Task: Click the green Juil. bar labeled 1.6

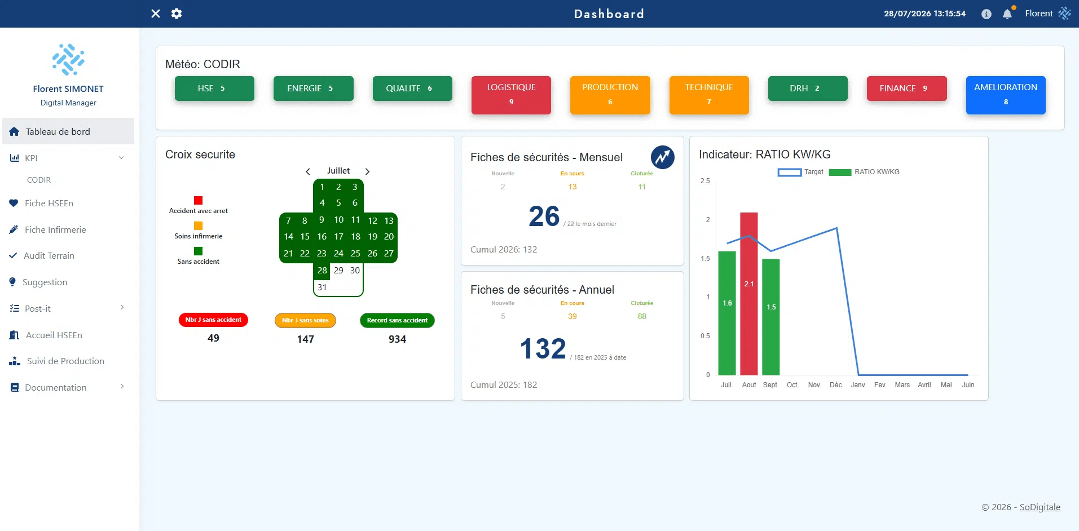Action: [727, 313]
